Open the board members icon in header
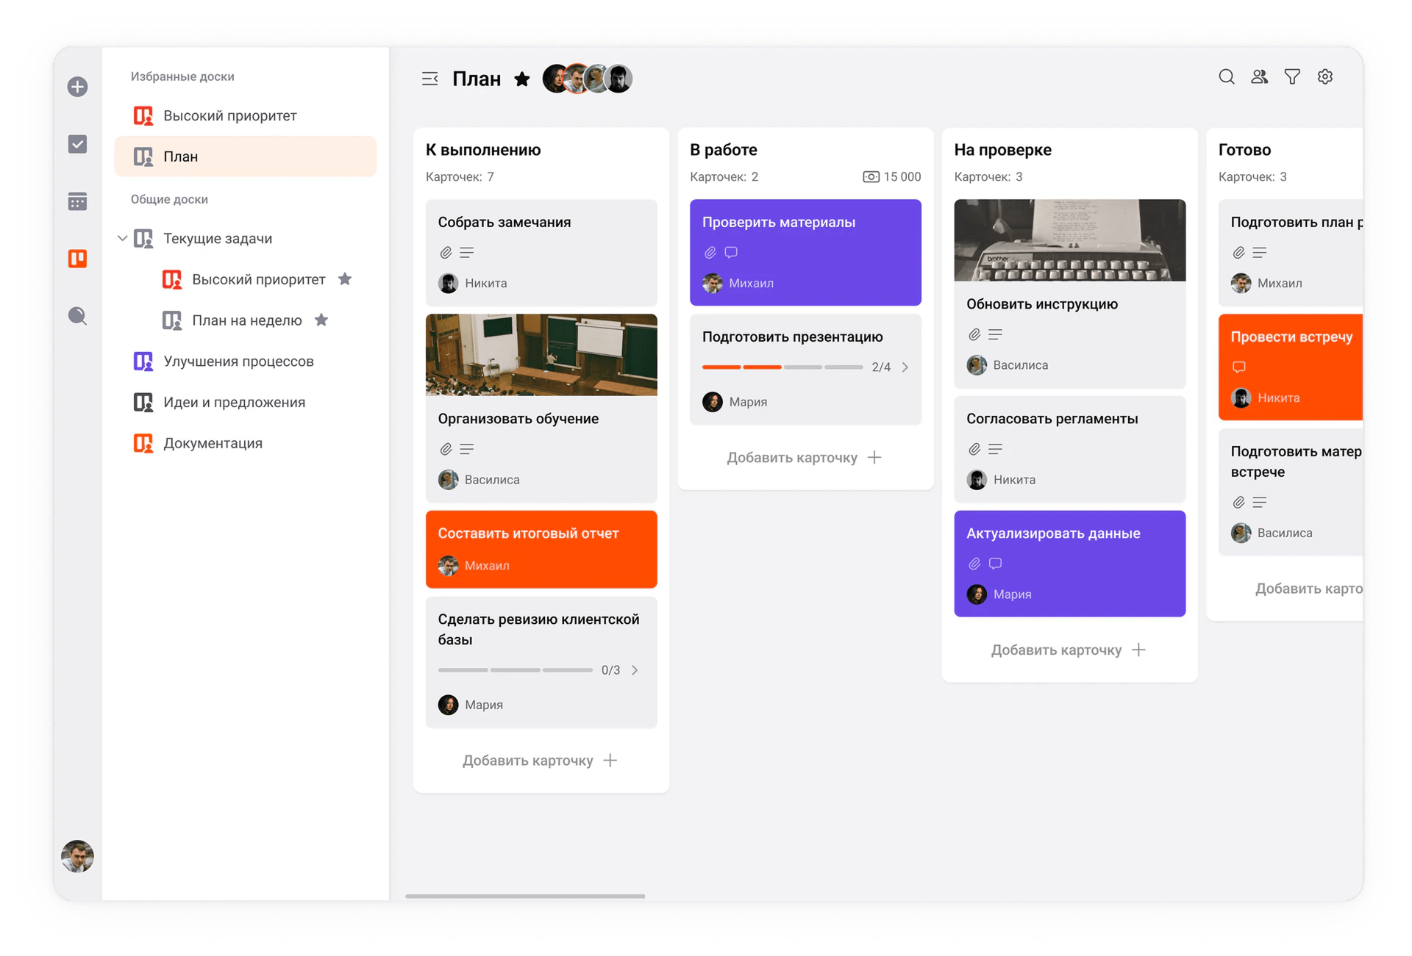 point(1259,76)
